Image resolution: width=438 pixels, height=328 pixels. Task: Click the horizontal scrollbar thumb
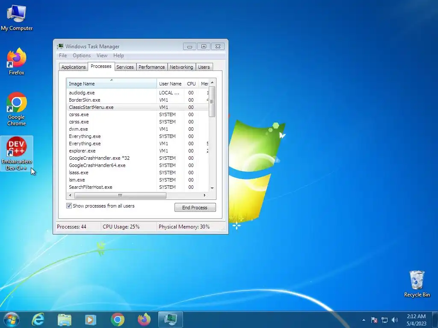click(x=120, y=195)
